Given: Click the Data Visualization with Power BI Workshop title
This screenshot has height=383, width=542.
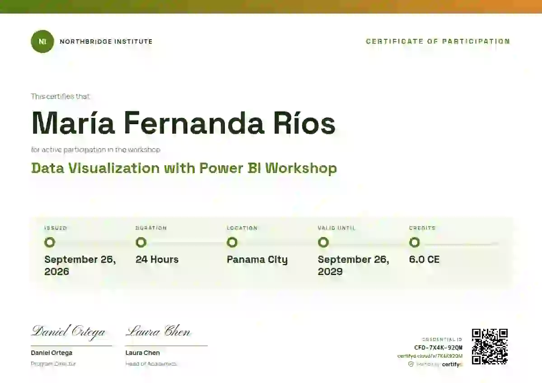Looking at the screenshot, I should [x=184, y=168].
